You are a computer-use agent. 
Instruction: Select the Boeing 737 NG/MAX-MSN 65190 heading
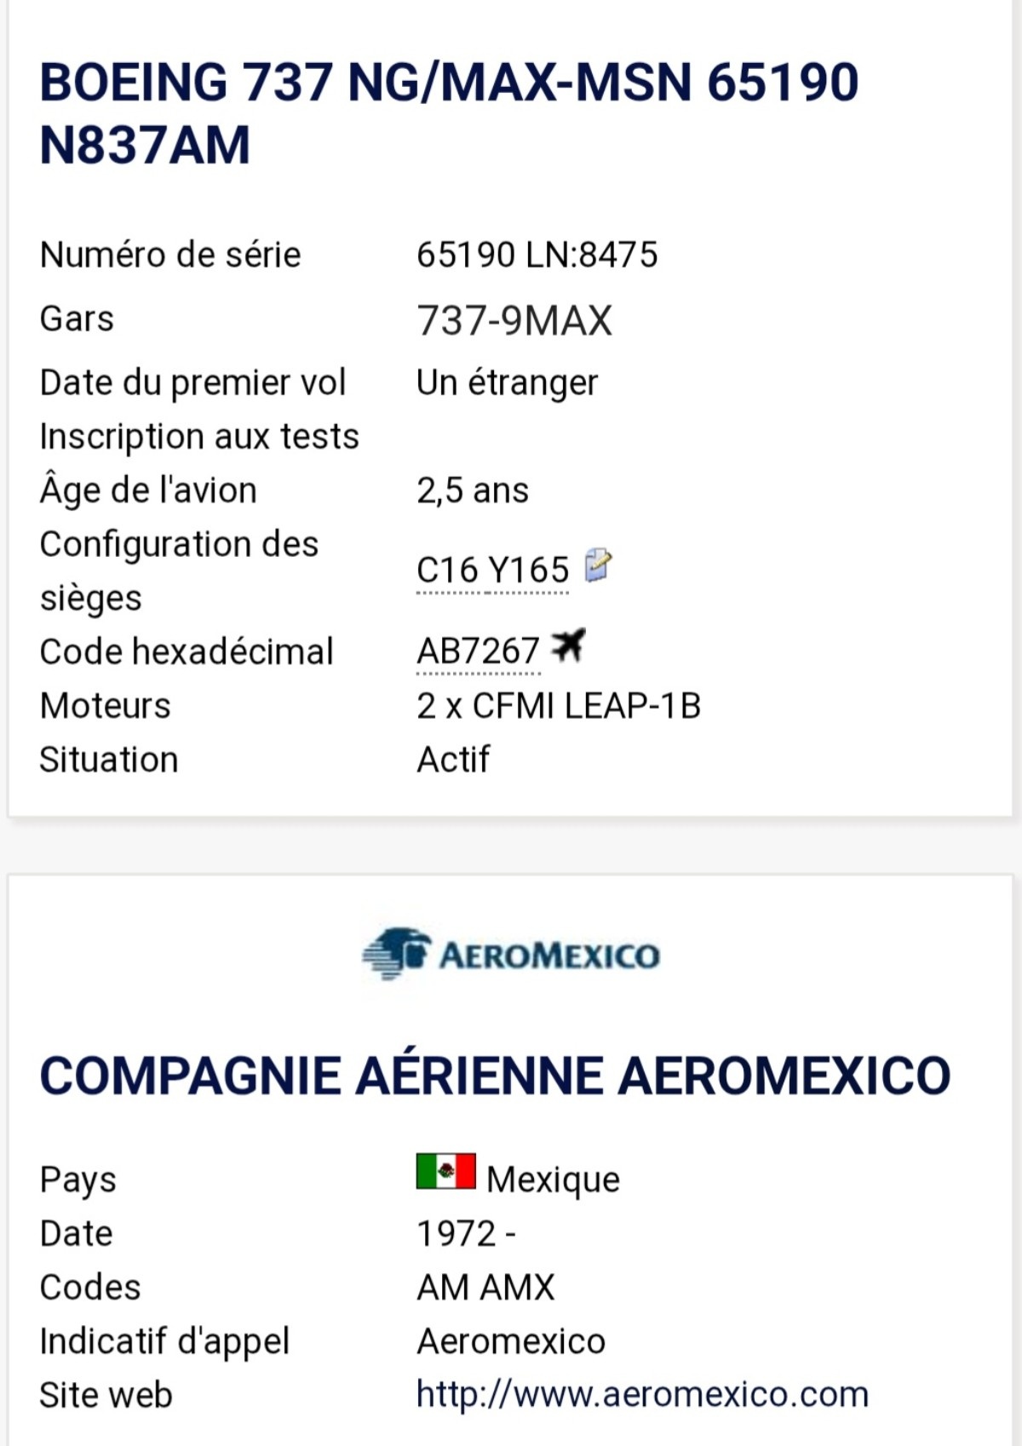pyautogui.click(x=449, y=112)
